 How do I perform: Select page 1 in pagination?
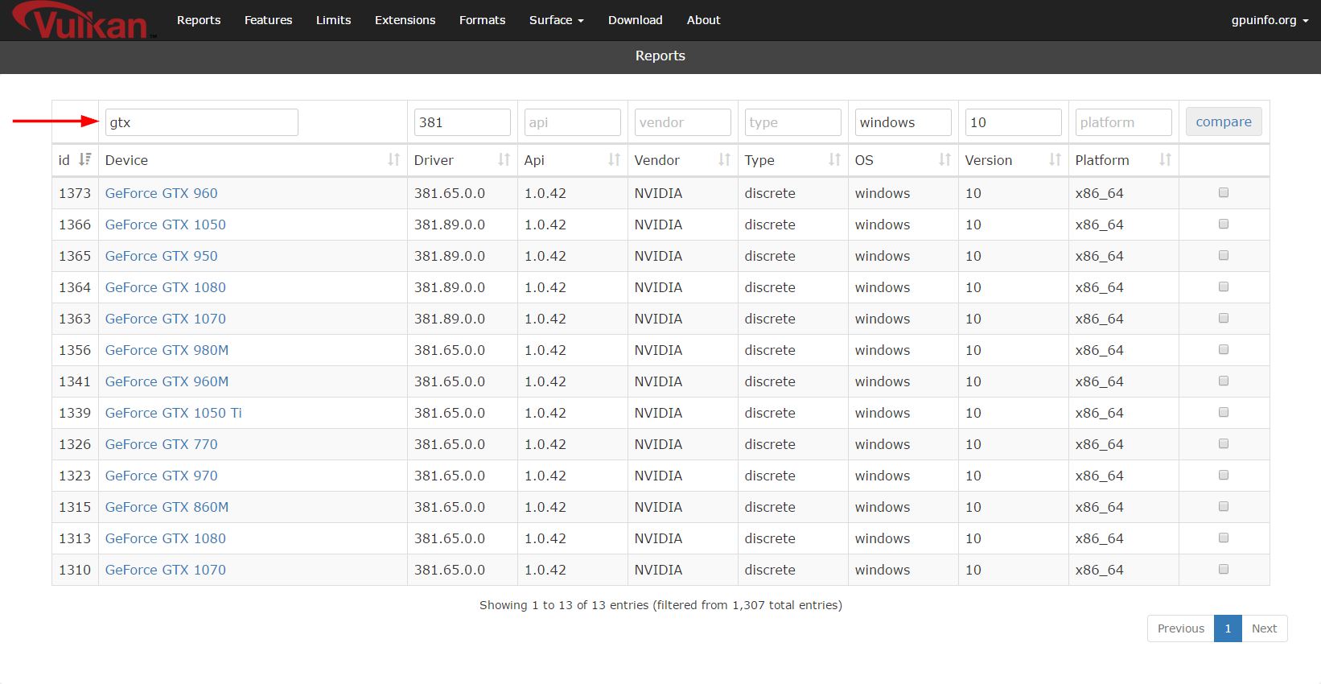1228,628
